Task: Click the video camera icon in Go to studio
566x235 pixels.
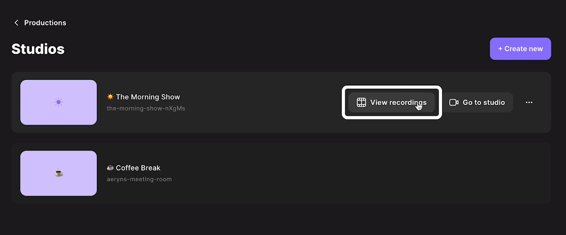Action: pos(454,102)
